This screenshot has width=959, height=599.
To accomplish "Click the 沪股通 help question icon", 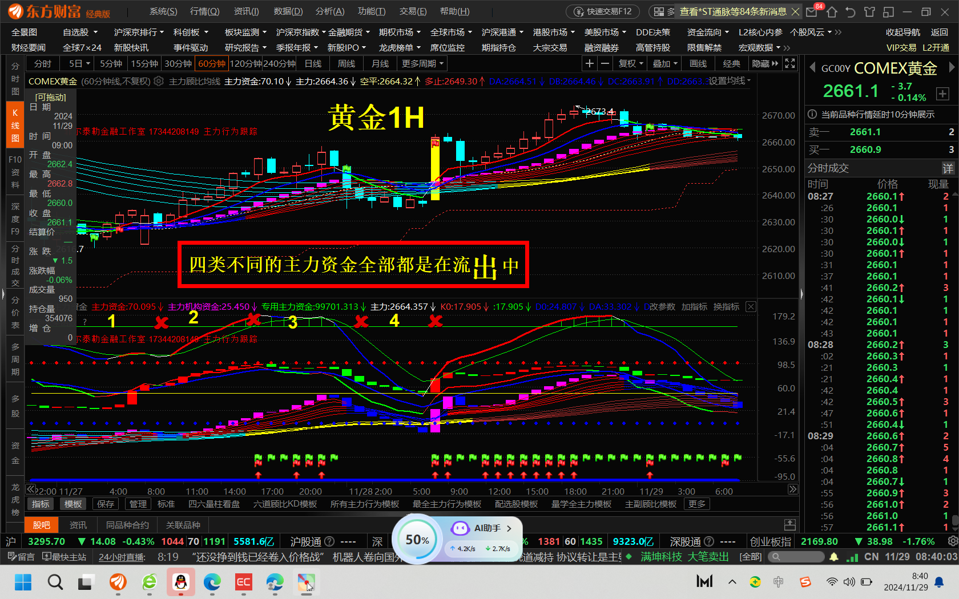I will pyautogui.click(x=329, y=541).
